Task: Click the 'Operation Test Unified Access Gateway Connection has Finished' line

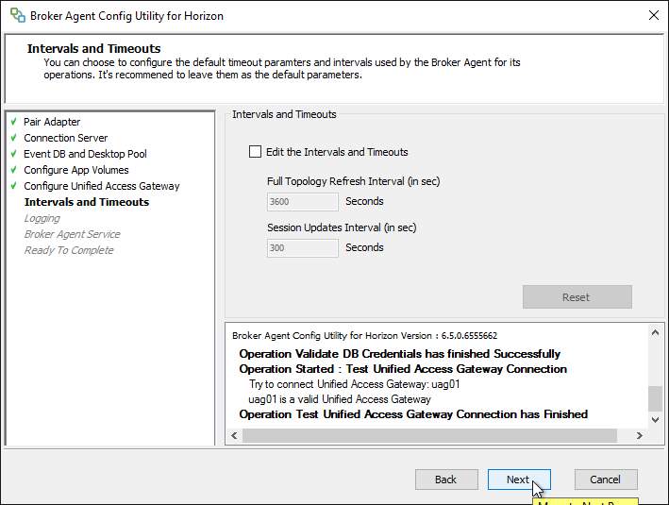Action: point(413,414)
